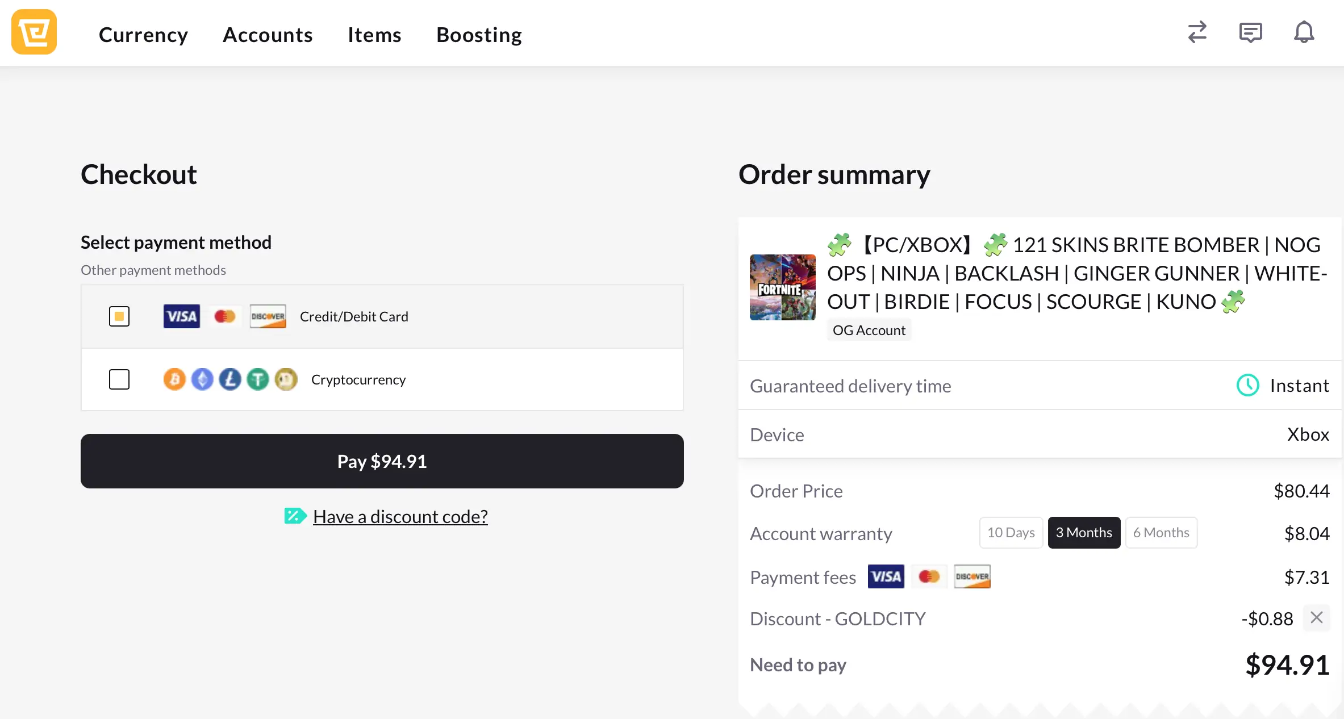The width and height of the screenshot is (1344, 719).
Task: Open the Accounts tab
Action: click(268, 34)
